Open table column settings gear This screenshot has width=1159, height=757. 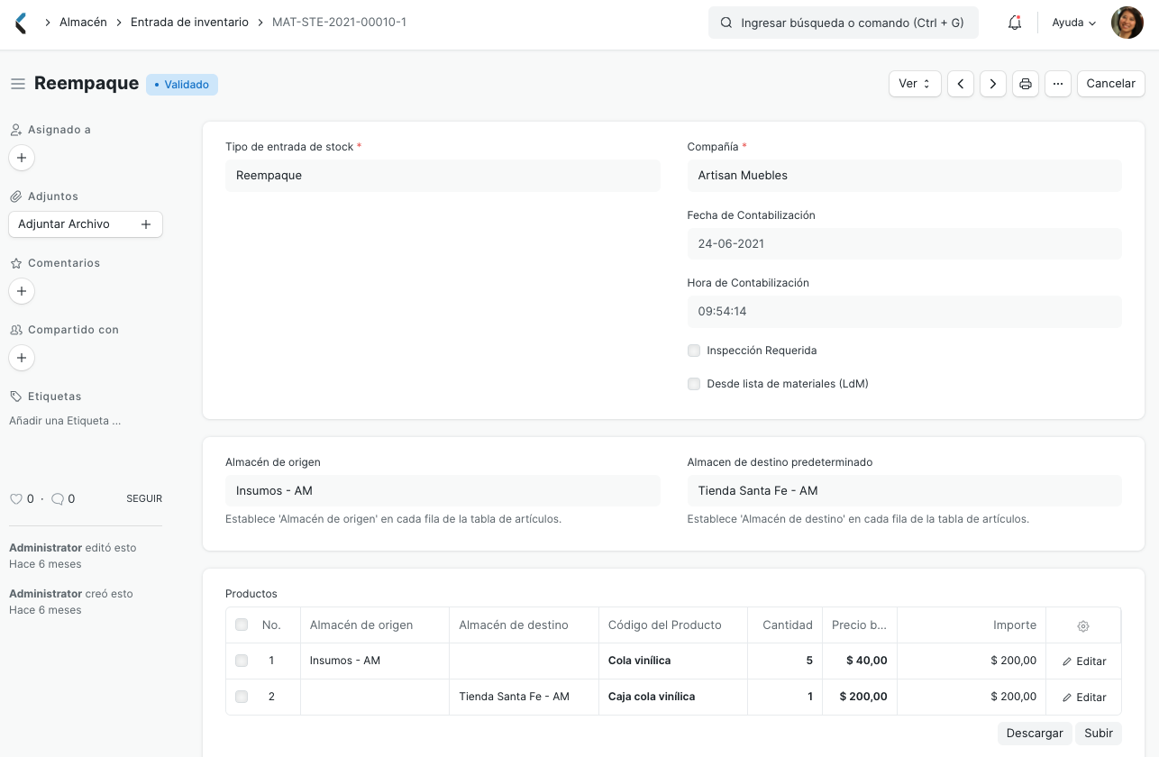click(1083, 625)
